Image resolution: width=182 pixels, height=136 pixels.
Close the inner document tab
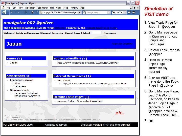pos(138,8)
